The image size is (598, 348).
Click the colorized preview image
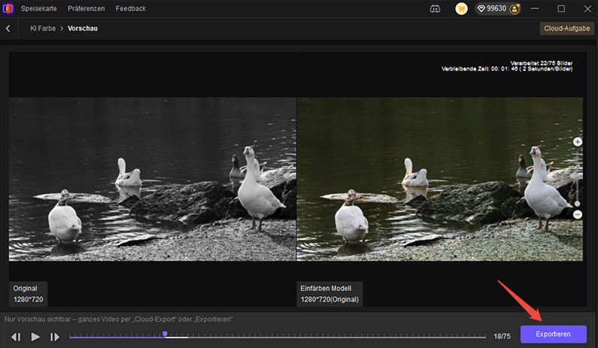point(439,179)
